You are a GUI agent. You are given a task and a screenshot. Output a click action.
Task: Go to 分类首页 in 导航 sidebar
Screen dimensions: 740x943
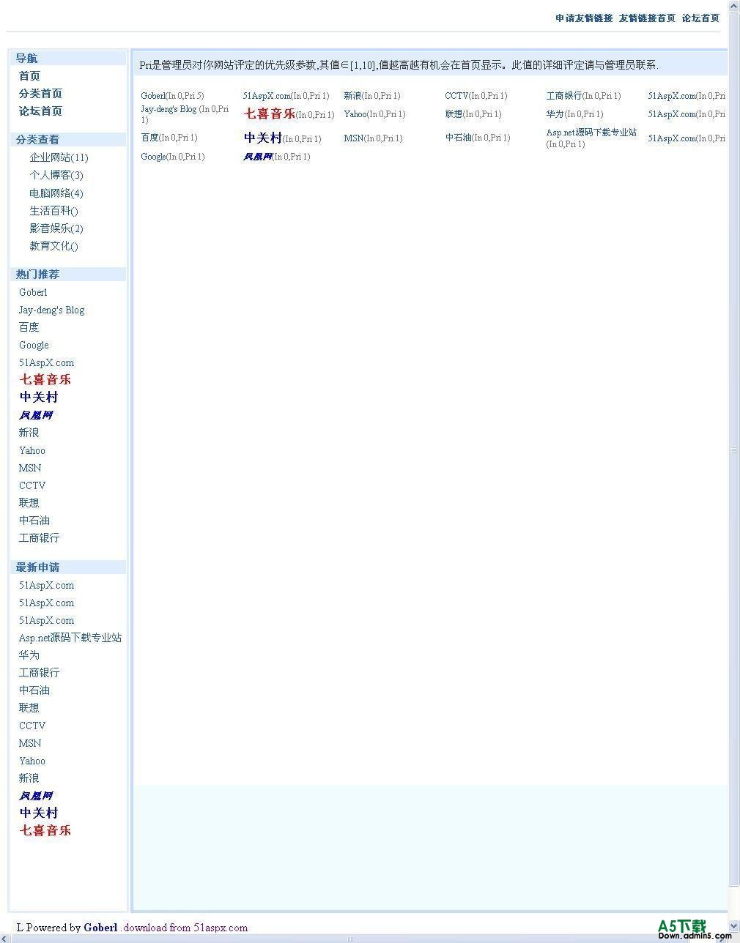click(40, 94)
